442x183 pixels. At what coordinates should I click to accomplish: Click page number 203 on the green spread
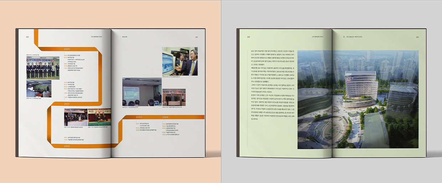click(417, 36)
